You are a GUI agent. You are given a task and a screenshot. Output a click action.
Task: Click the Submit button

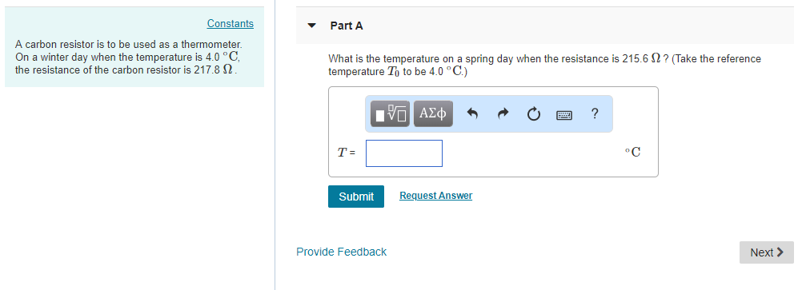[356, 197]
